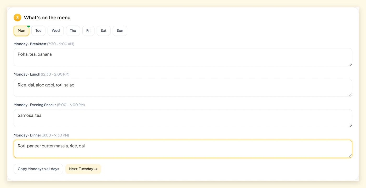
Task: Go to Next: Tuesday
Action: (83, 169)
